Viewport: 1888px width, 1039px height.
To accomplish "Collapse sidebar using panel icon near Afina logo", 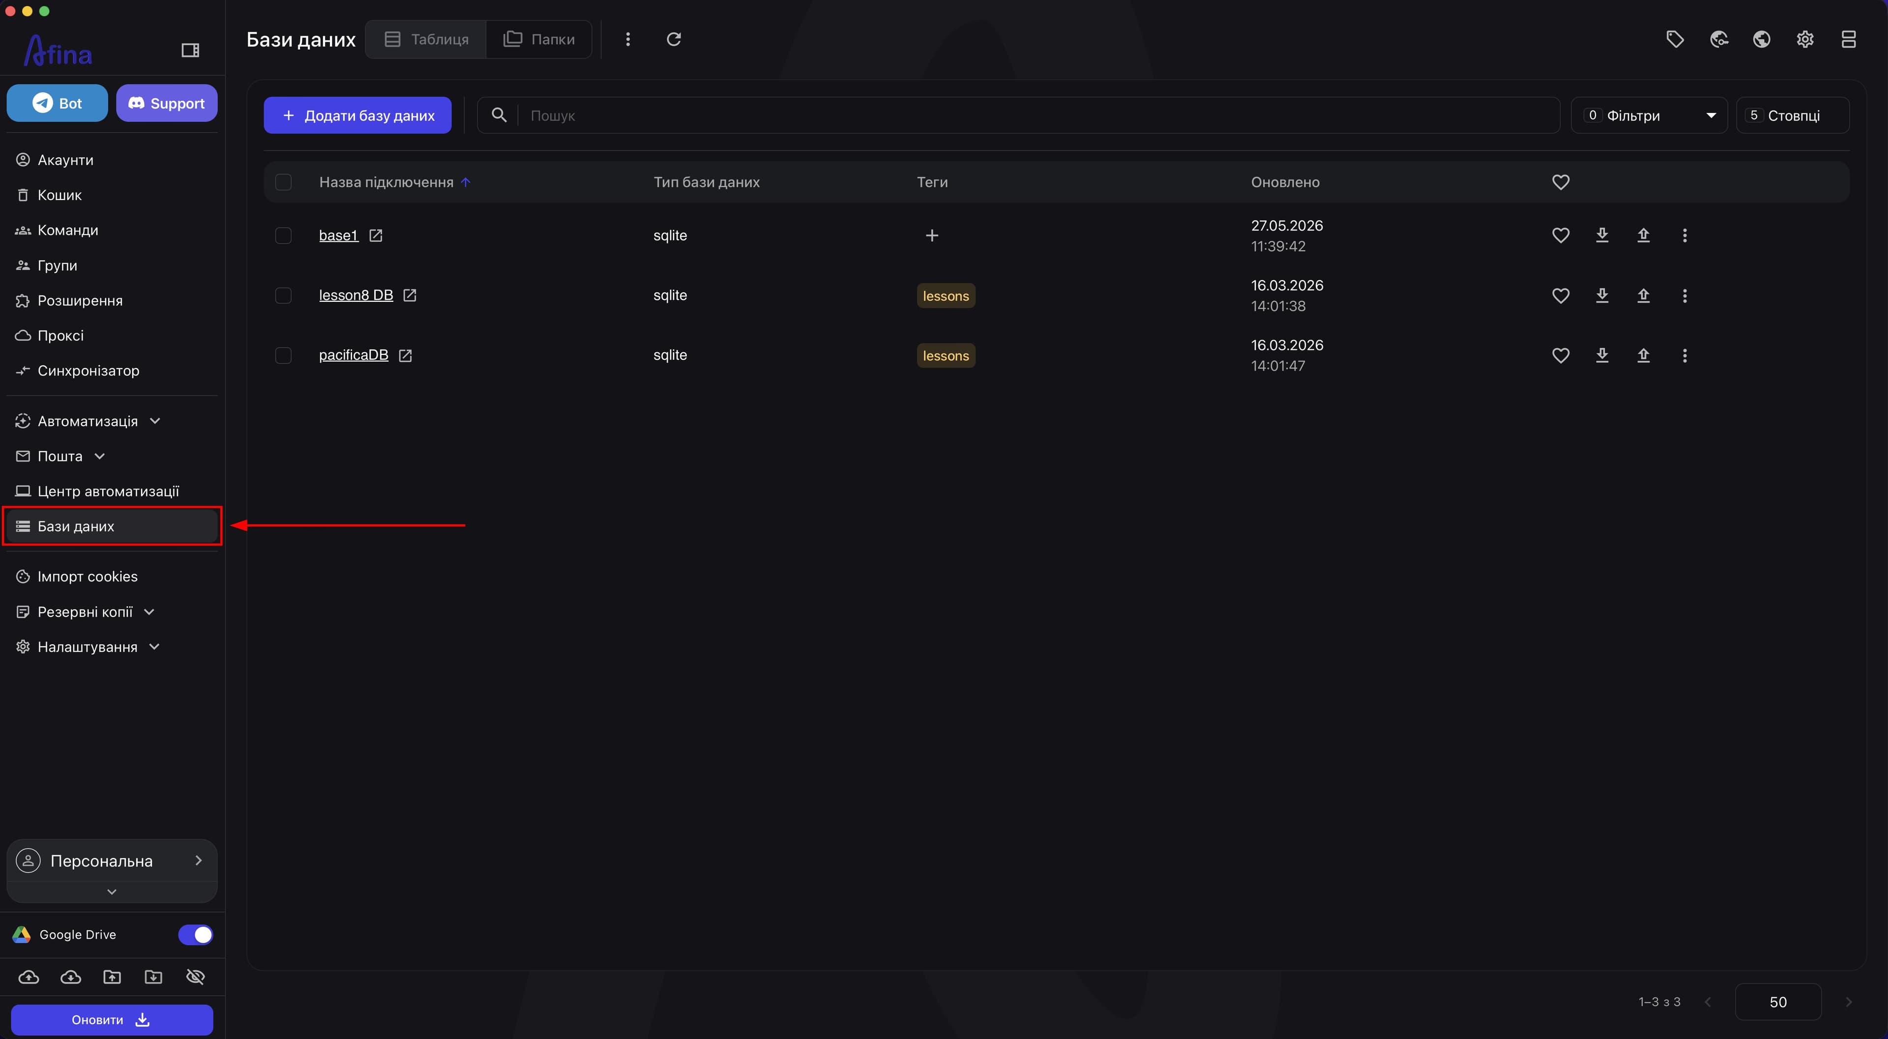I will pyautogui.click(x=190, y=50).
